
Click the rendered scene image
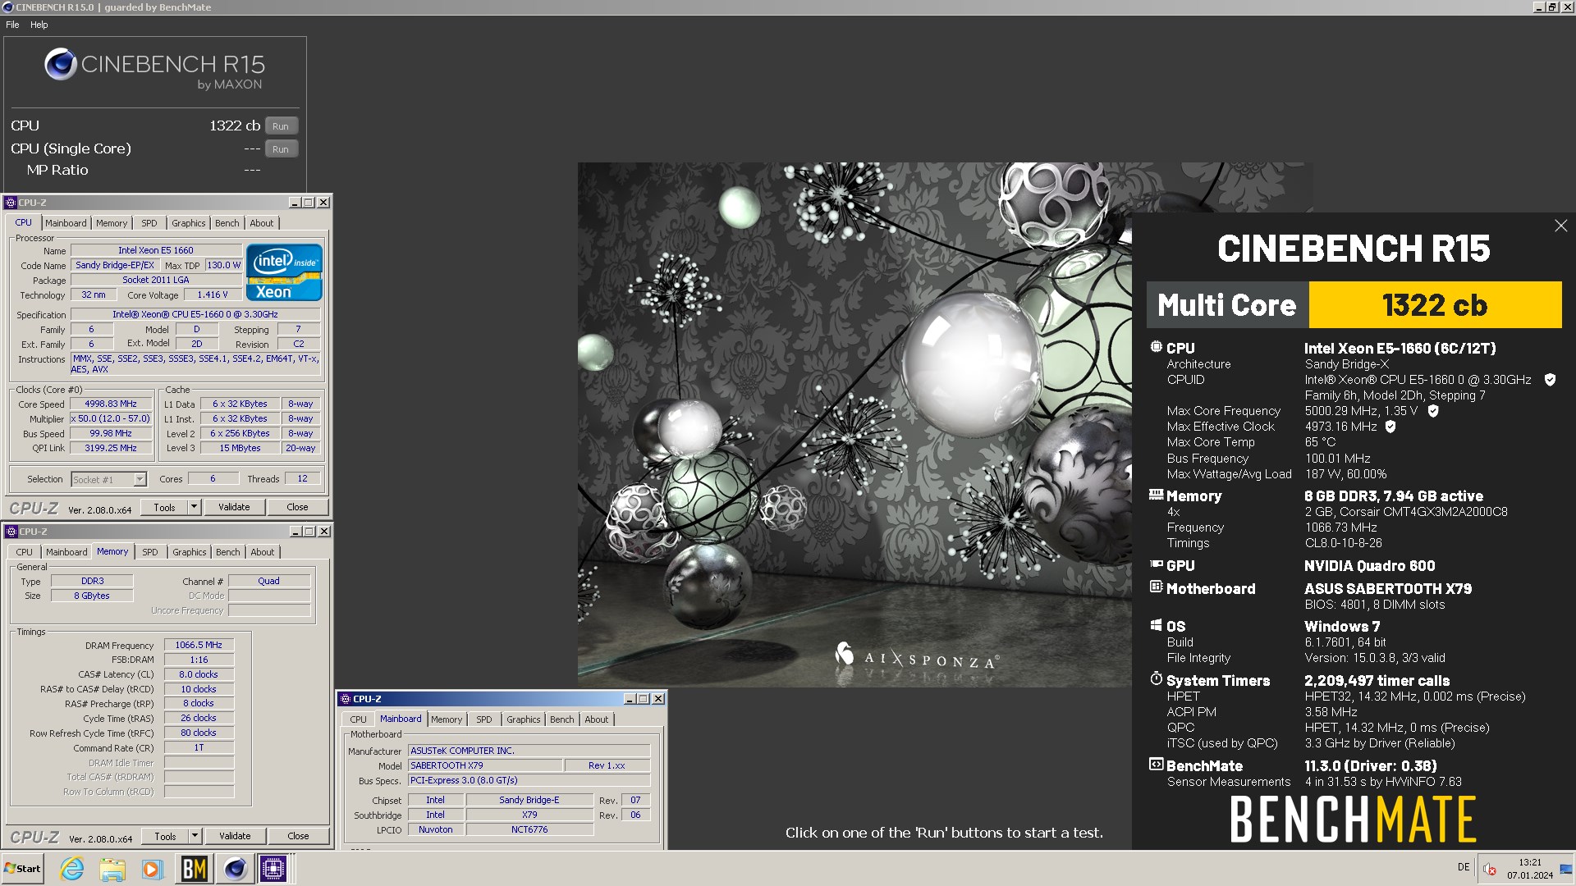tap(854, 424)
